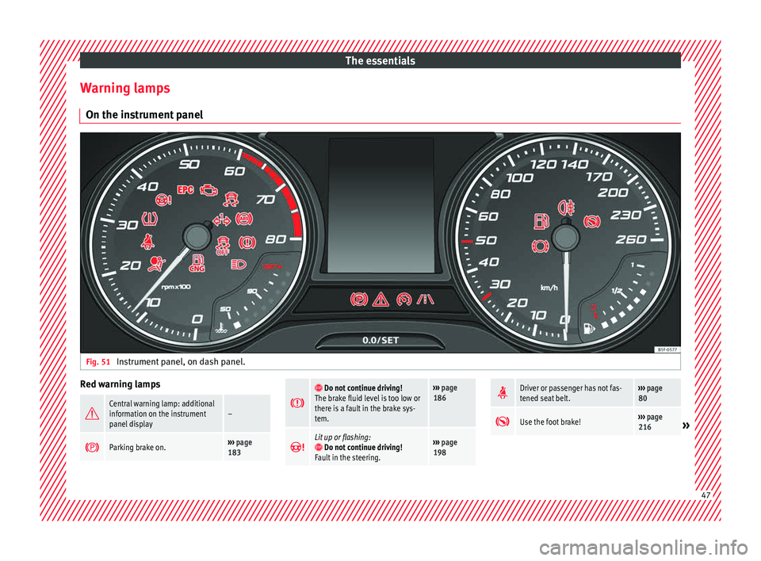The width and height of the screenshot is (761, 561).
Task: Click the ABS warning lamp
Action: point(244,219)
